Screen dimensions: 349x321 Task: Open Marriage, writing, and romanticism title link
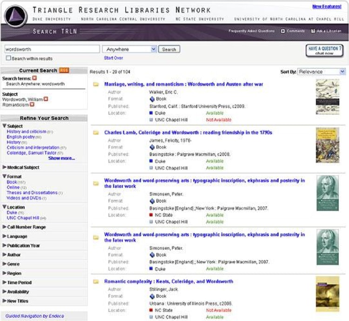[184, 84]
